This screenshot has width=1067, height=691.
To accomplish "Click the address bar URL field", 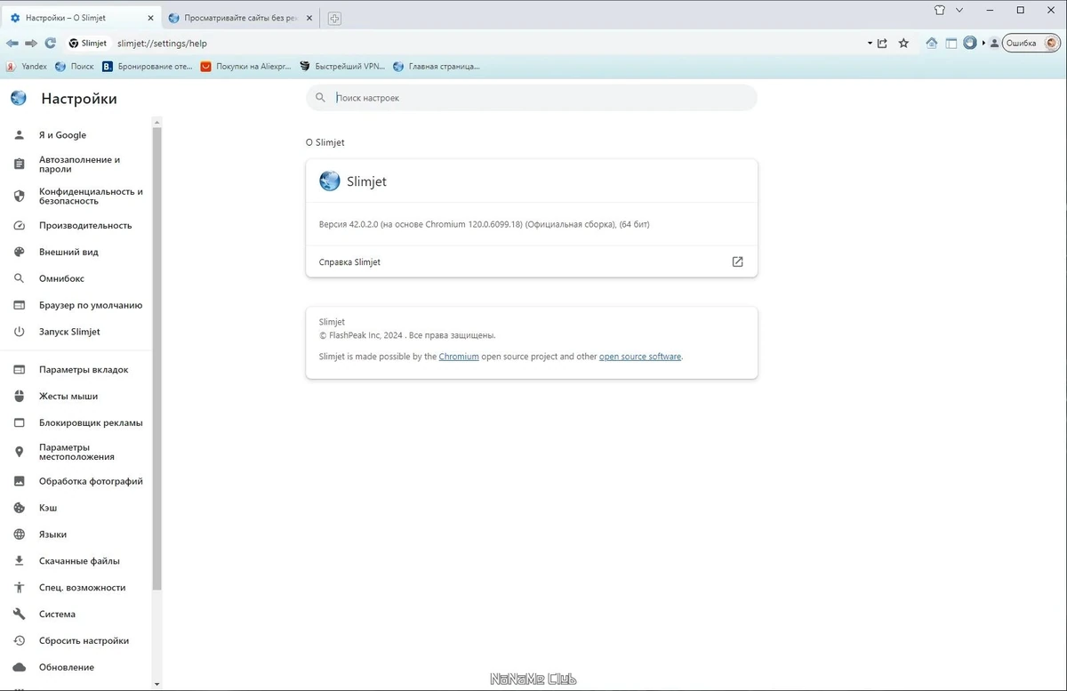I will (x=489, y=43).
